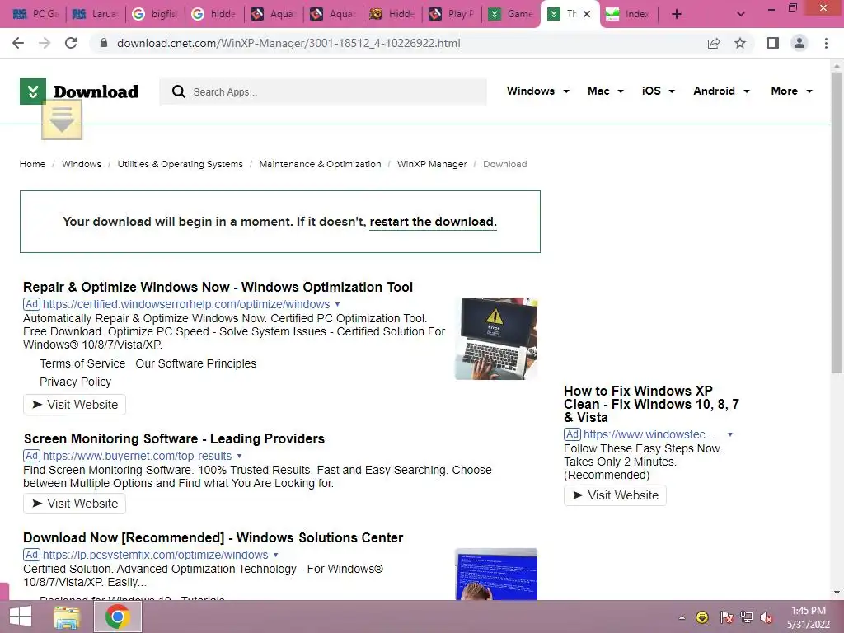Open buyernet.com top-results URL
The image size is (844, 633).
(x=138, y=456)
